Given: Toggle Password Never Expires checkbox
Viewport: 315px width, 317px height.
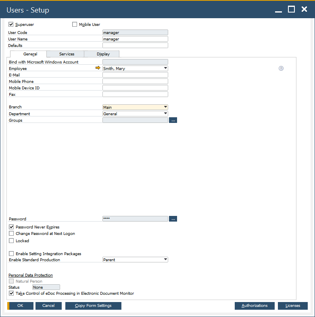Looking at the screenshot, I should click(11, 227).
